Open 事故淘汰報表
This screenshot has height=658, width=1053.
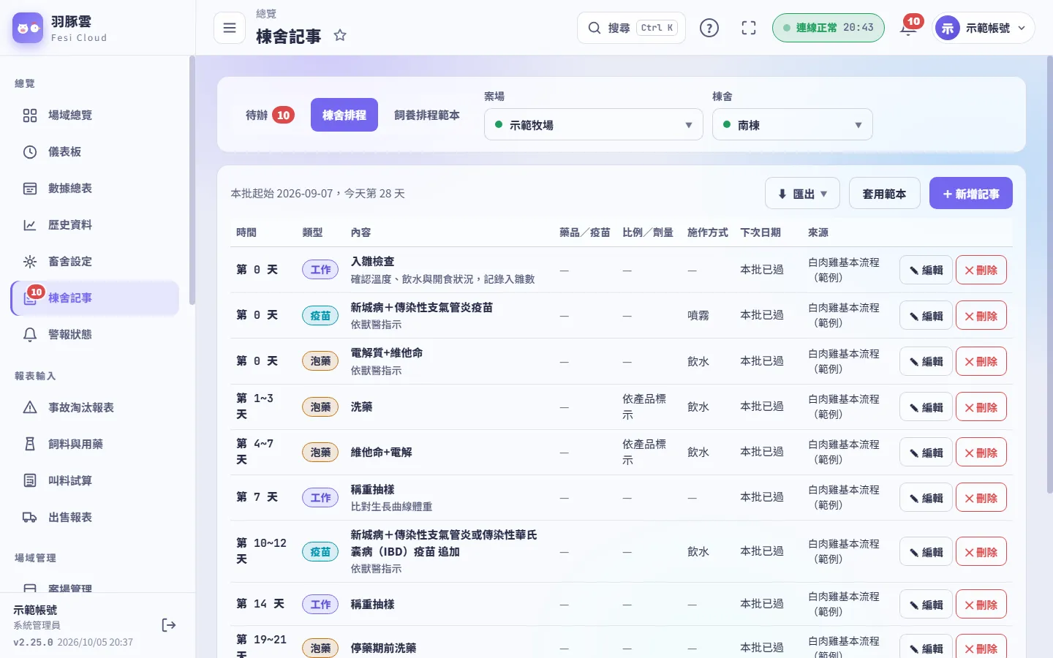(x=95, y=408)
